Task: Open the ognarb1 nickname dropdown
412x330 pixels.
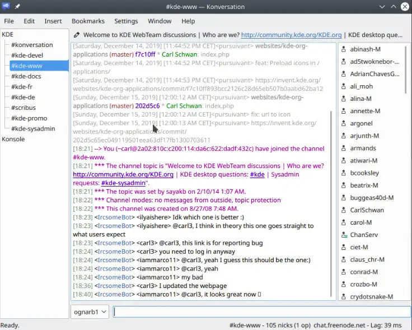Action: point(90,312)
